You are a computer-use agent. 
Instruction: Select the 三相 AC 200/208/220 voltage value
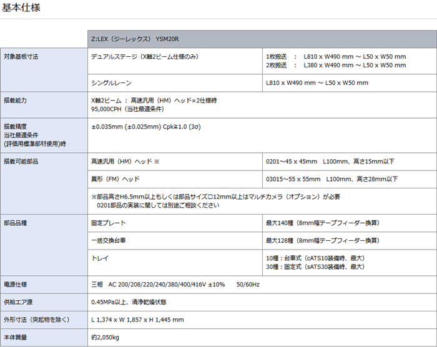[x=158, y=285]
